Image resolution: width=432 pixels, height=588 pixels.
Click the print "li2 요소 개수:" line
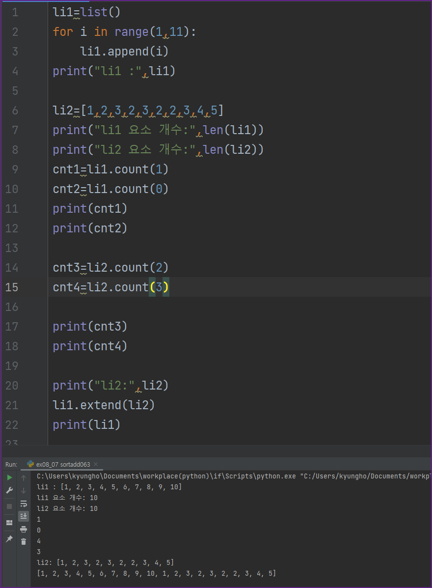pyautogui.click(x=158, y=150)
